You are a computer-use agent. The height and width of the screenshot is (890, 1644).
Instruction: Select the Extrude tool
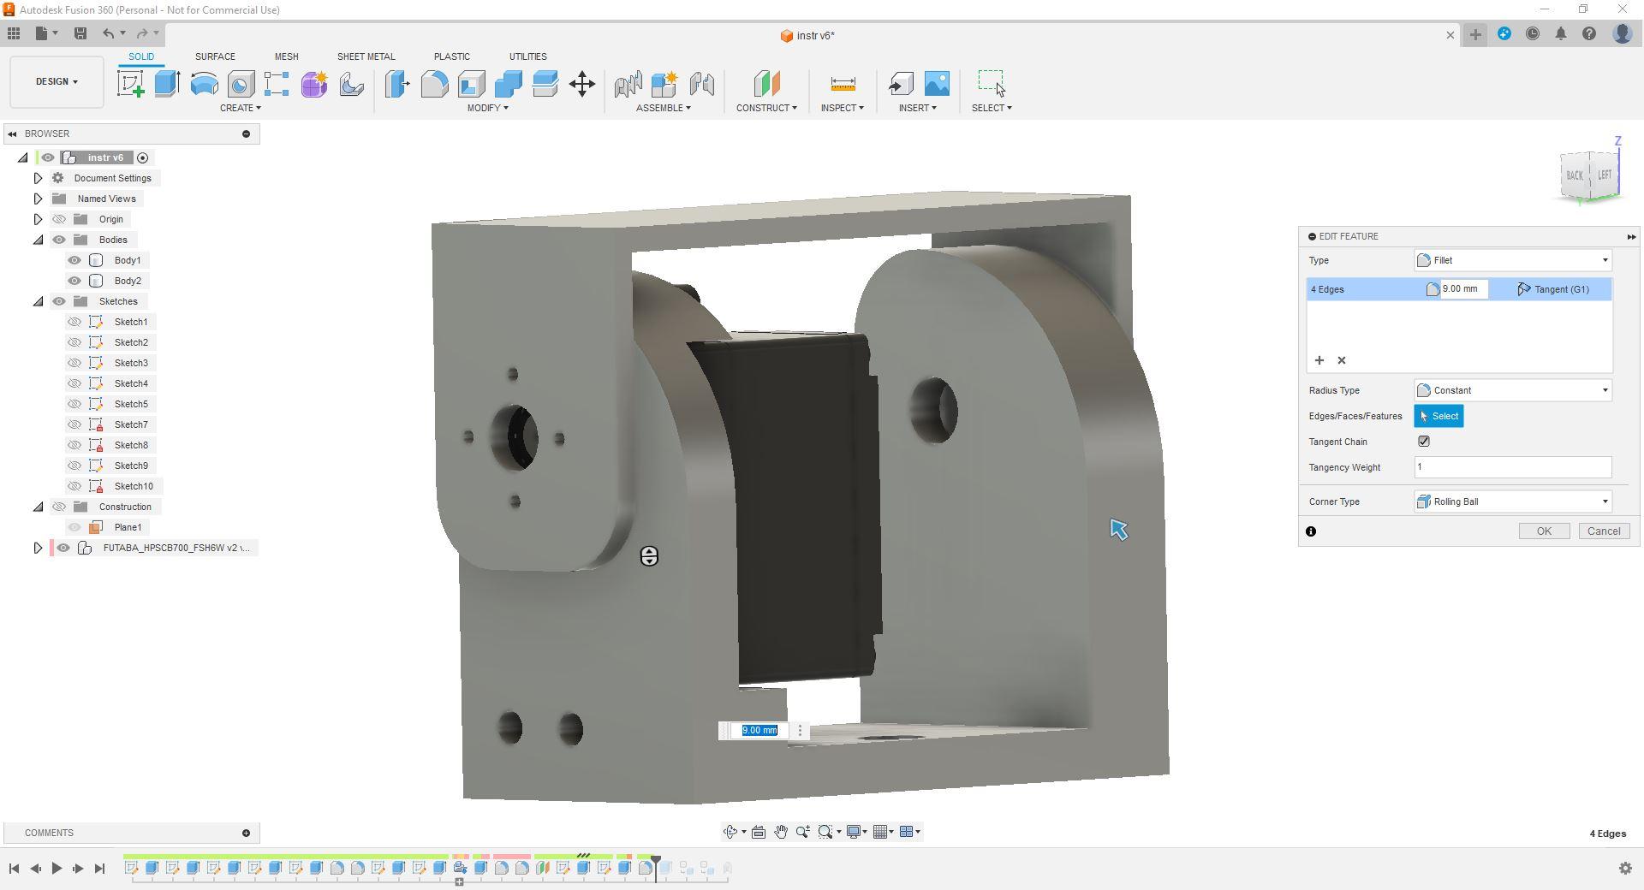click(x=167, y=84)
